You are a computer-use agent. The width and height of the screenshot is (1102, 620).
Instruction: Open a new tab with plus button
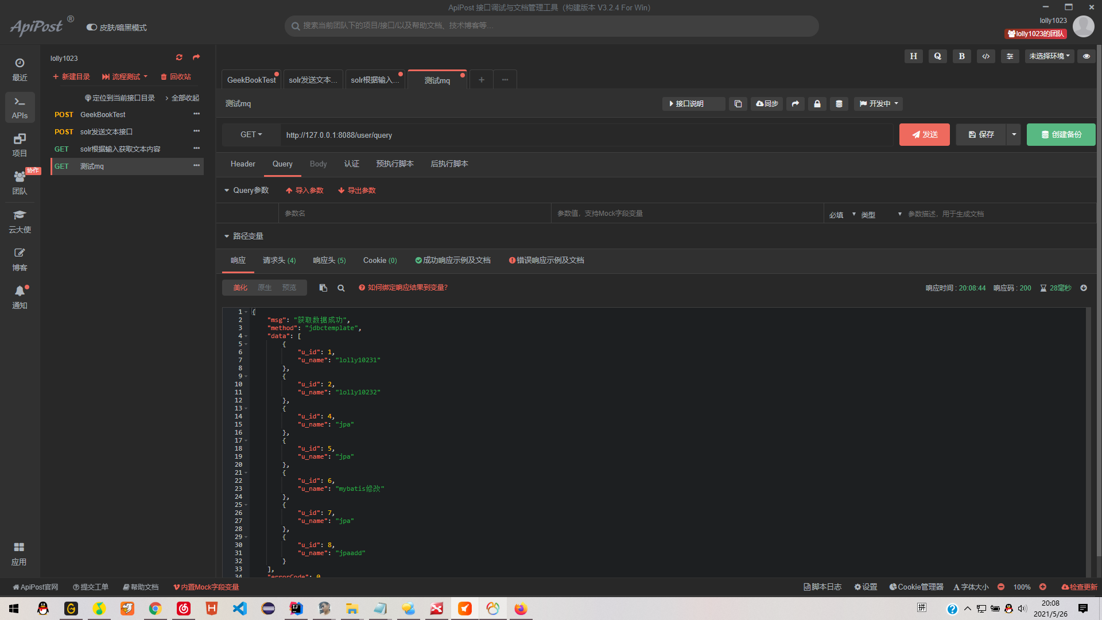coord(482,80)
